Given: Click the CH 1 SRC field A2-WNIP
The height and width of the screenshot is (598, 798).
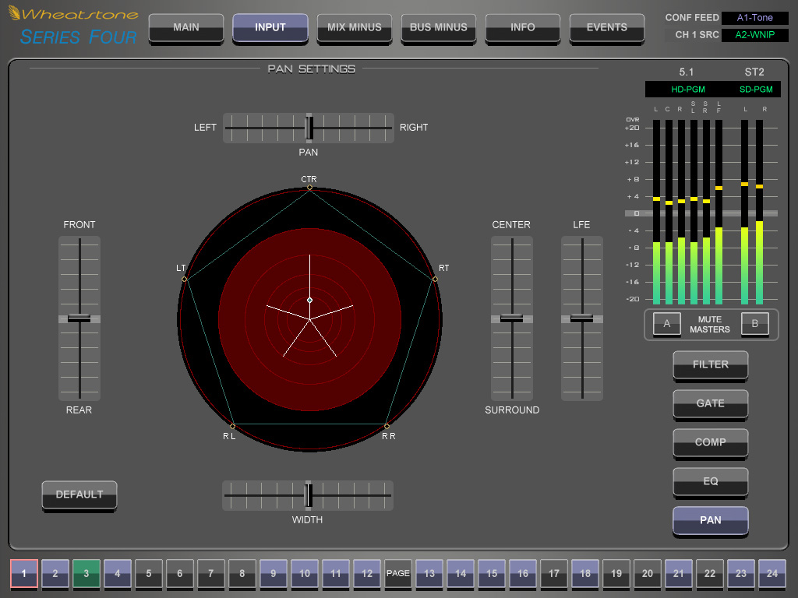Looking at the screenshot, I should coord(754,35).
